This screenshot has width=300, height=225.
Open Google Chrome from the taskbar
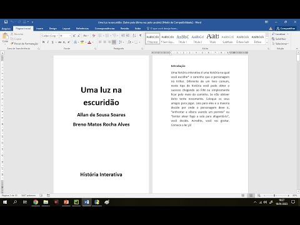[x=36, y=202]
